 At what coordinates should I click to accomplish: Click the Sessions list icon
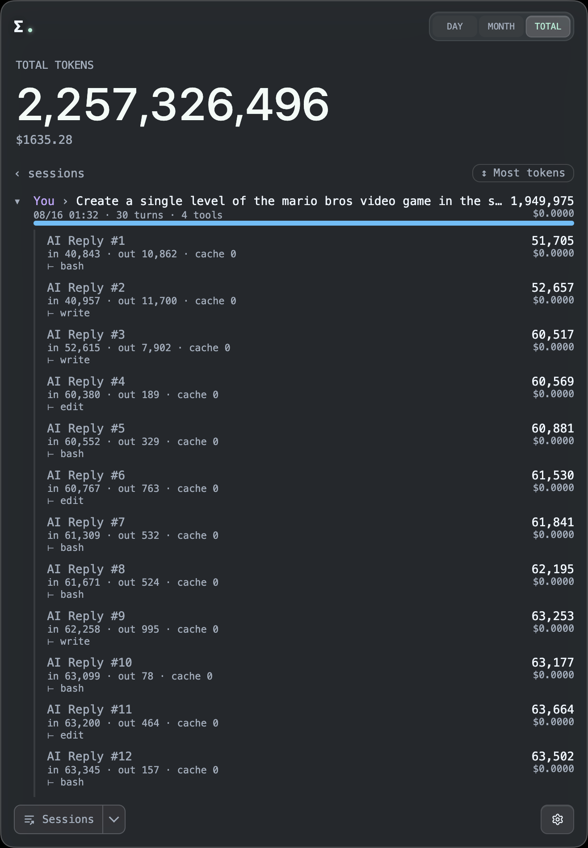(x=29, y=819)
